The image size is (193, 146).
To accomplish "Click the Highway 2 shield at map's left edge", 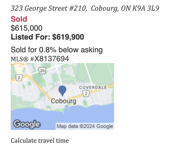I will click(x=18, y=77).
